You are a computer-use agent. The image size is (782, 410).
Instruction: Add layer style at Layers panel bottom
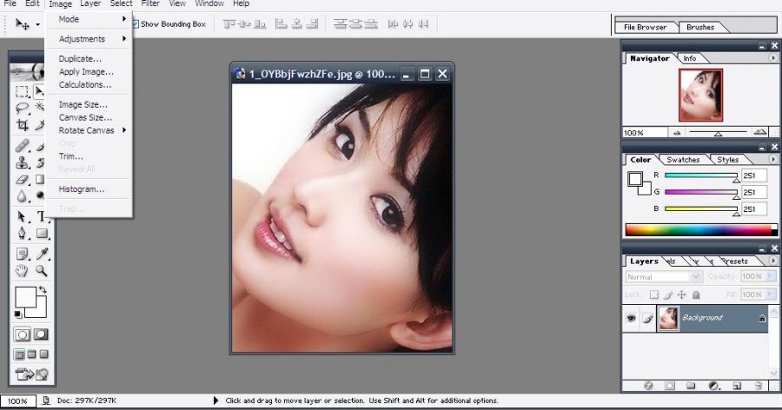648,386
